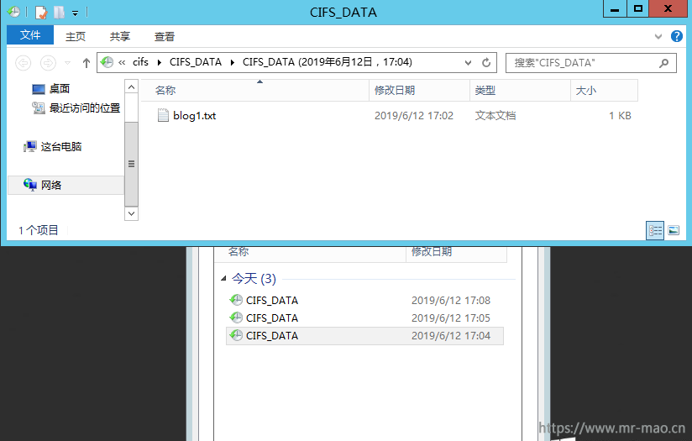Go back with the back arrow button

pos(24,63)
